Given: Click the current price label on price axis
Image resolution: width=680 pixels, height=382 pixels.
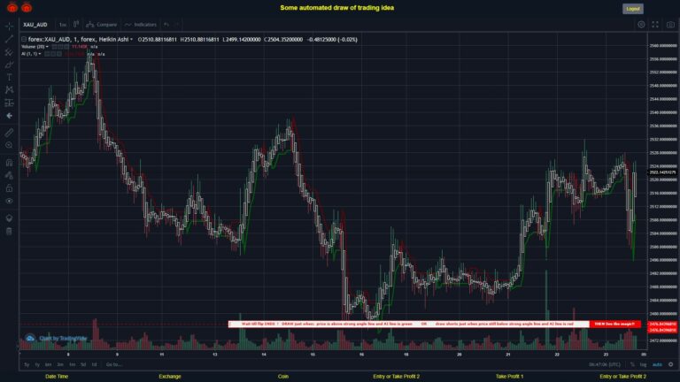Looking at the screenshot, I should [x=662, y=172].
